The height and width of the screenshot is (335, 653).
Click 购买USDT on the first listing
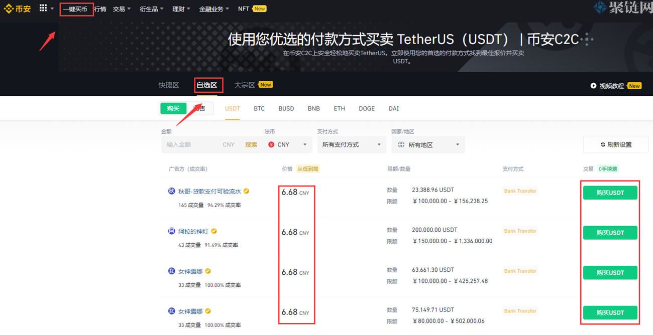(610, 192)
